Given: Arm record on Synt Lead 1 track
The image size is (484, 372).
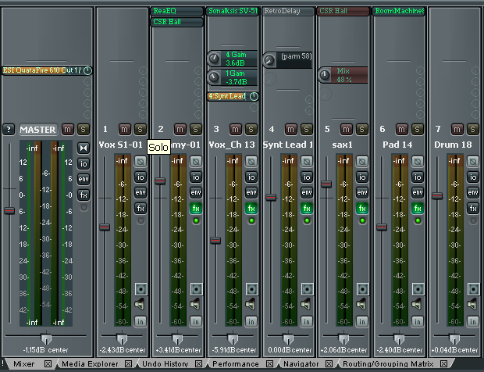Looking at the screenshot, I should tap(308, 288).
